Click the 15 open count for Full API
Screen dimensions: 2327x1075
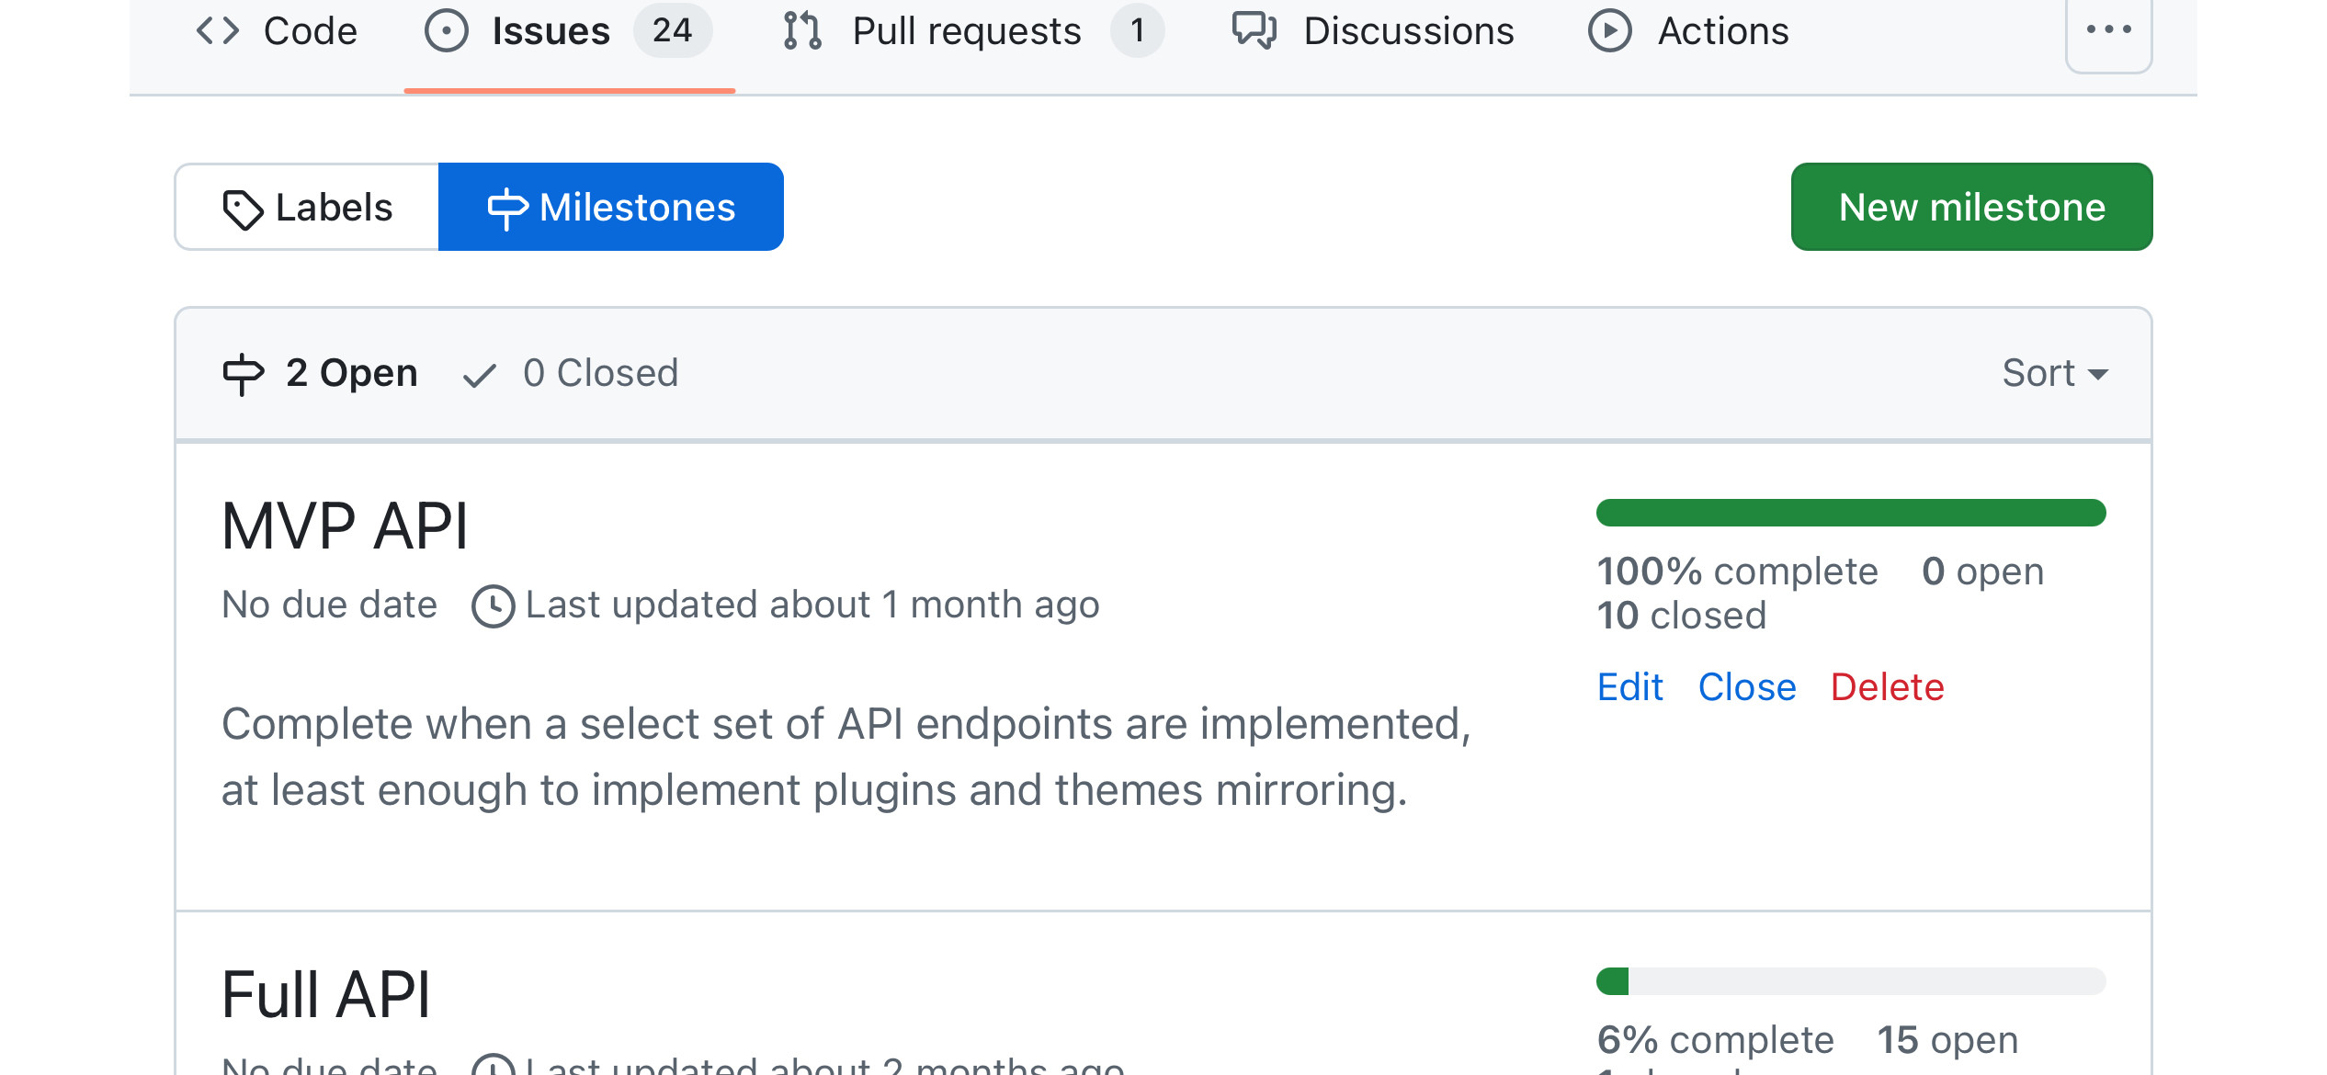[x=1947, y=1040]
